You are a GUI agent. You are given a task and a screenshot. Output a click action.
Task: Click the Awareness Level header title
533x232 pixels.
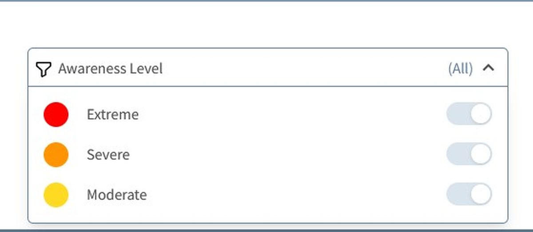(110, 69)
